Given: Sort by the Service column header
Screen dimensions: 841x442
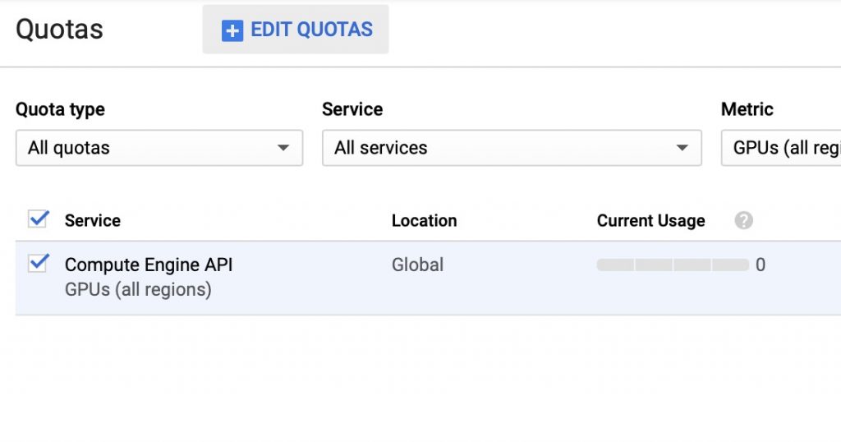Looking at the screenshot, I should point(93,220).
